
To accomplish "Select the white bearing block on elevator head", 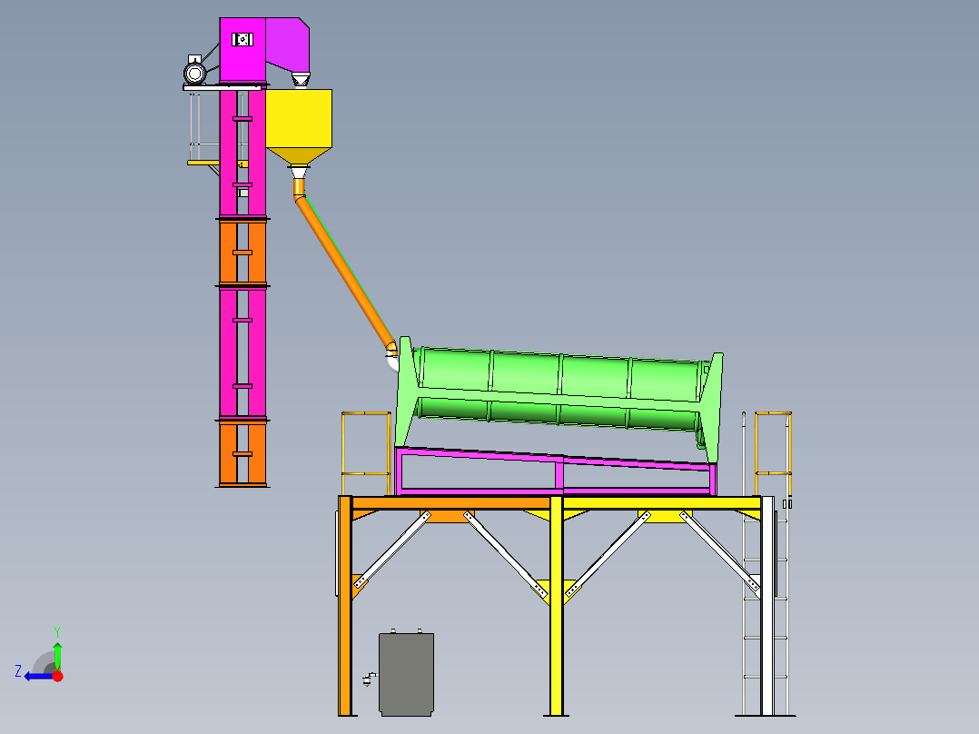I will pos(242,39).
